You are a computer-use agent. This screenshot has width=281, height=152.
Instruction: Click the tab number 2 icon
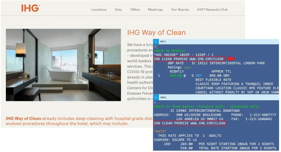click(x=156, y=98)
